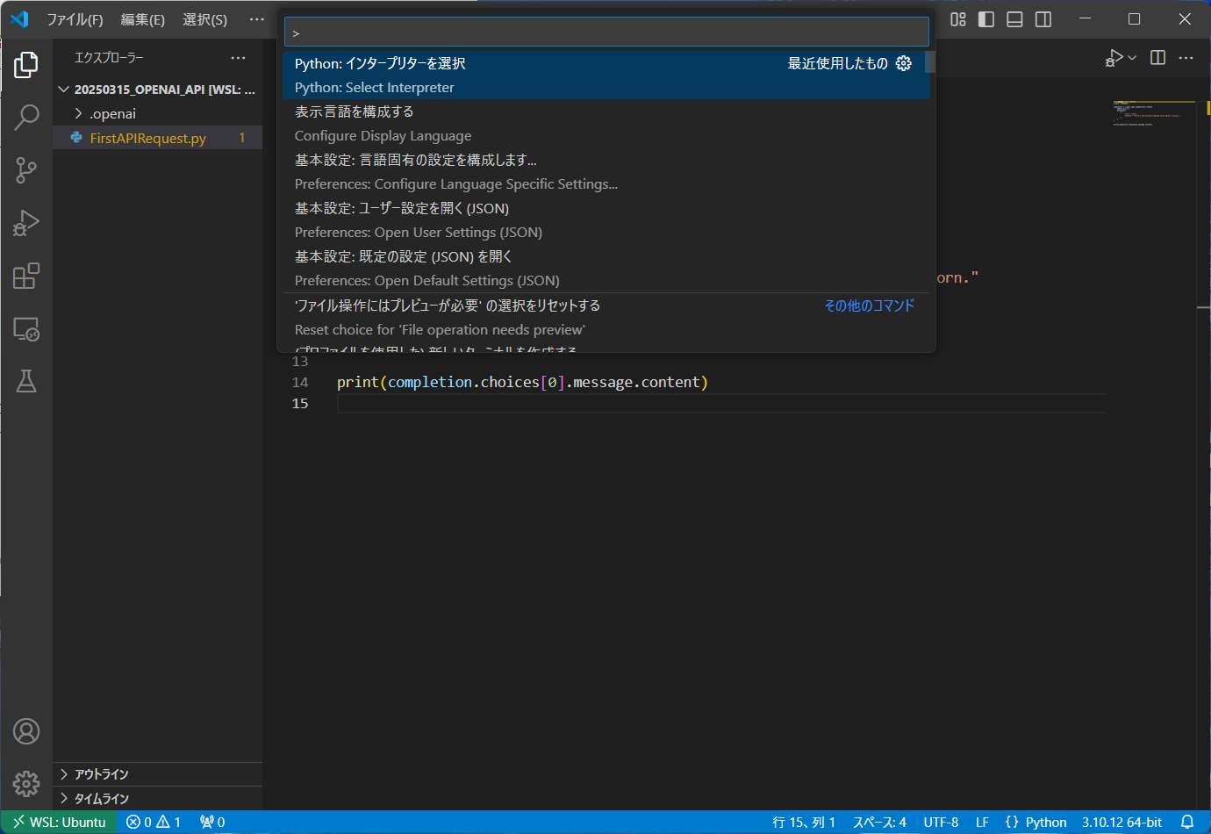The width and height of the screenshot is (1211, 834).
Task: Open Explorer views and more actions ellipsis
Action: point(238,58)
